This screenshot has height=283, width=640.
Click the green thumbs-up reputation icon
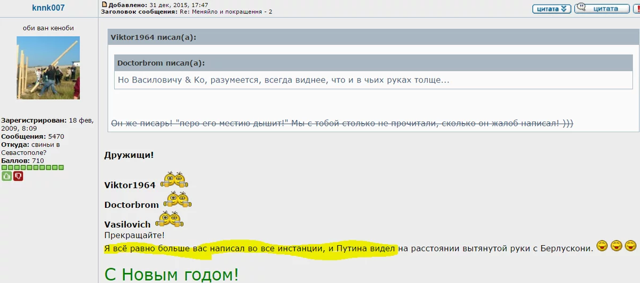pyautogui.click(x=6, y=176)
